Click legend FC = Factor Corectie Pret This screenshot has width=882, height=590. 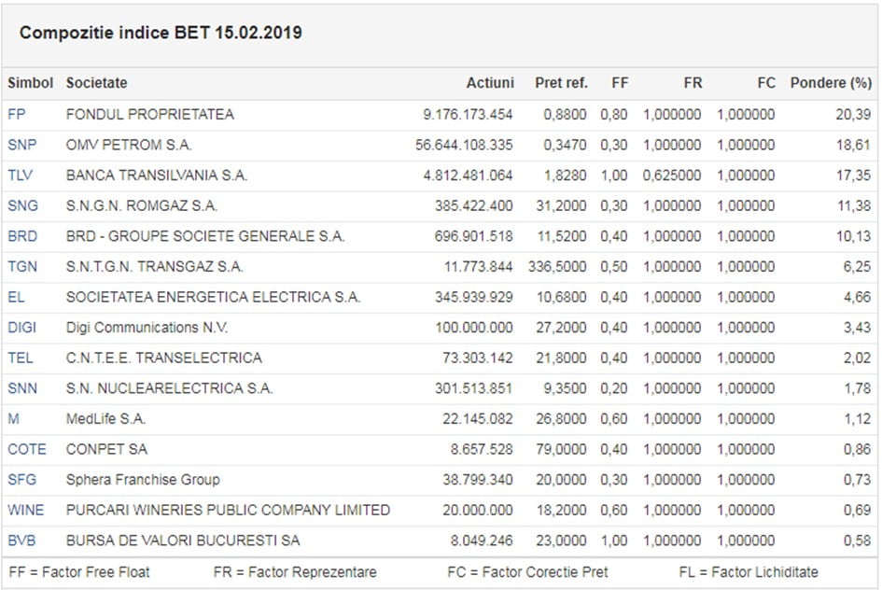pos(527,572)
